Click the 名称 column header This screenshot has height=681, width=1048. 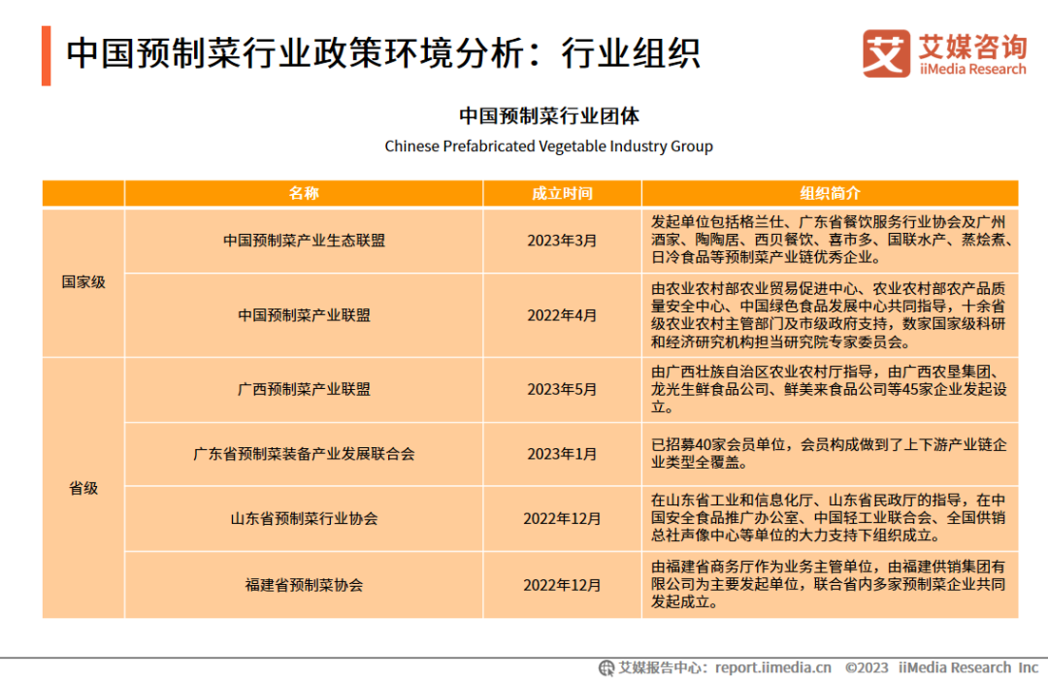coord(305,193)
